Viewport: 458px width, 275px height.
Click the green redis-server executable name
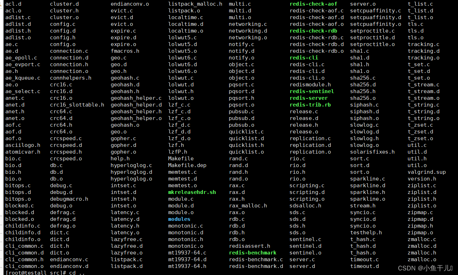pyautogui.click(x=309, y=98)
